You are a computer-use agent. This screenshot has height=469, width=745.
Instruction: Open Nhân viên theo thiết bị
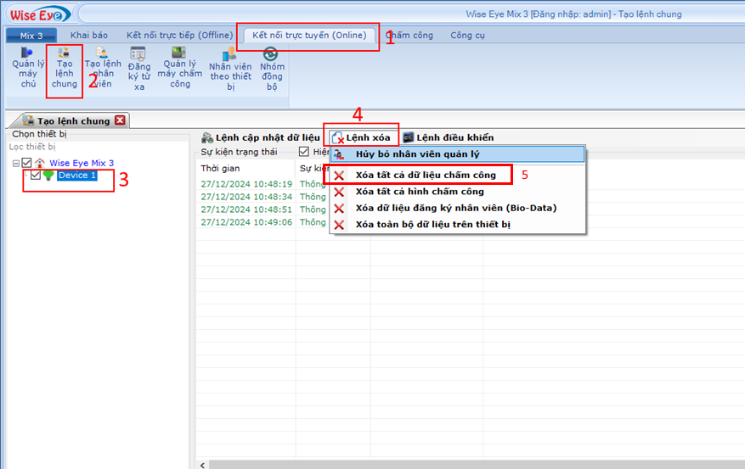point(230,69)
